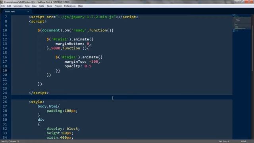Minimize the Sublime Text window
The height and width of the screenshot is (143, 254).
pos(237,2)
